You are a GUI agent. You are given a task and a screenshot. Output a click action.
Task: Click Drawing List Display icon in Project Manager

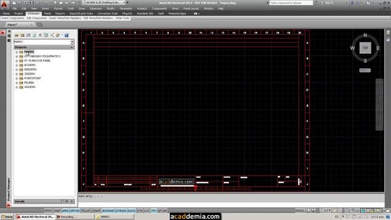pos(52,35)
